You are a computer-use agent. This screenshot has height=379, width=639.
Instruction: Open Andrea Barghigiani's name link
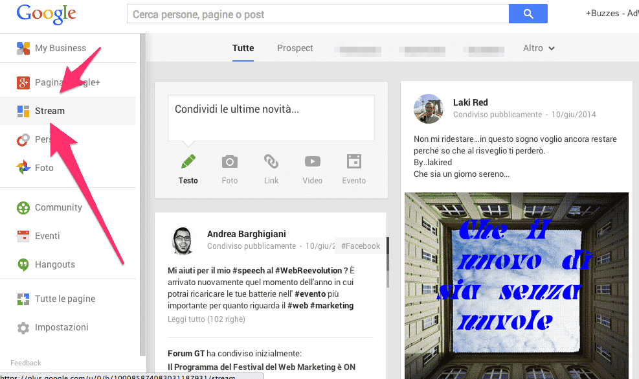coord(247,234)
